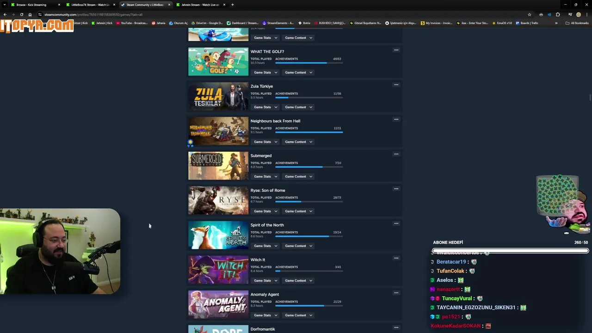Open the three-dot menu for Zula Türkiye

click(x=396, y=85)
